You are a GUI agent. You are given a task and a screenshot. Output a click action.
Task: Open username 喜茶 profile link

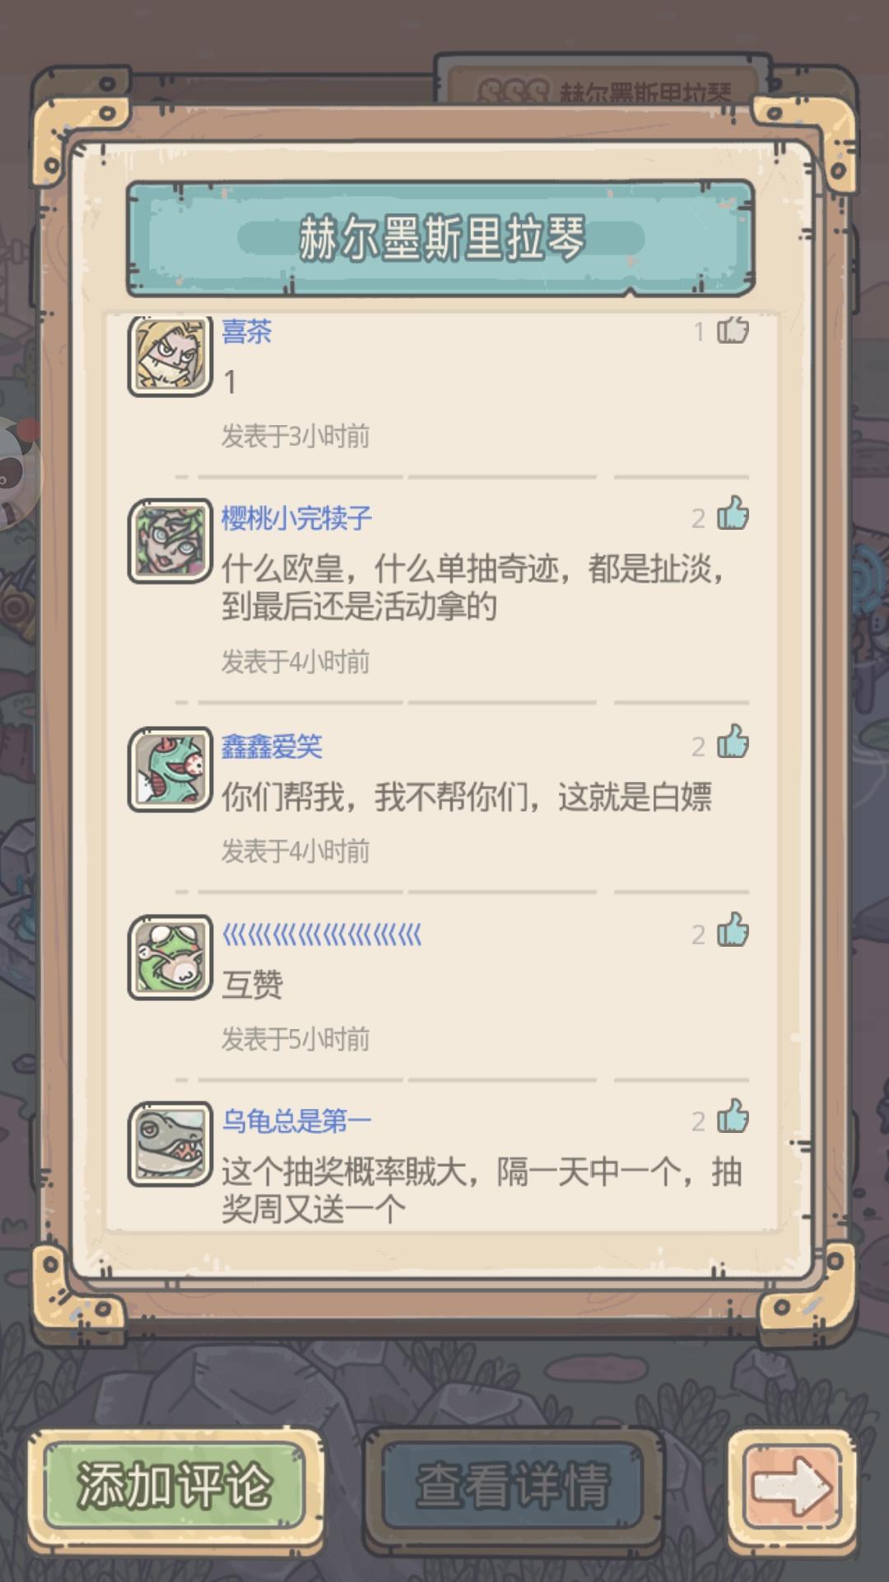click(x=246, y=331)
